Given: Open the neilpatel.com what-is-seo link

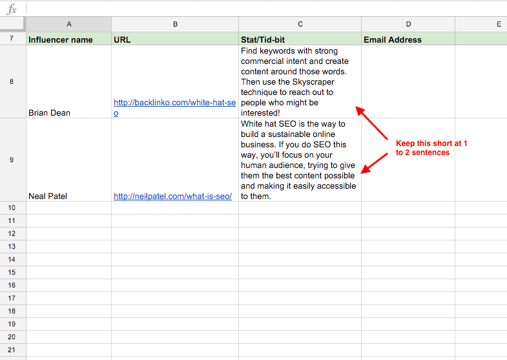Looking at the screenshot, I should point(172,196).
